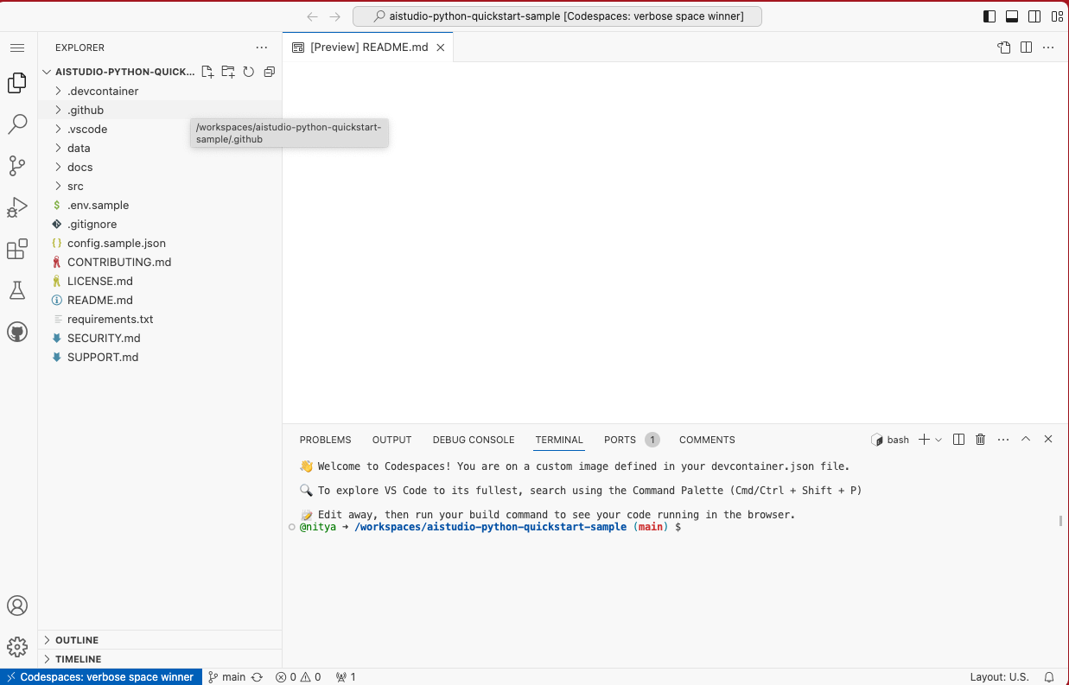Click the bash terminal profile label
This screenshot has height=685, width=1069.
point(890,440)
